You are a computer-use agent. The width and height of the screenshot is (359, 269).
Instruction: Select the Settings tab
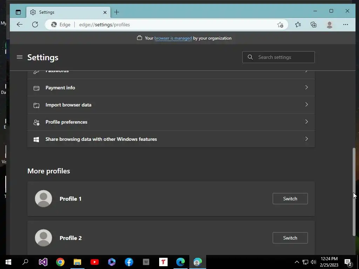coord(68,12)
